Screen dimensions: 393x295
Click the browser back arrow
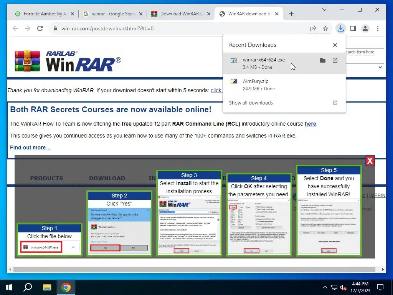(15, 28)
